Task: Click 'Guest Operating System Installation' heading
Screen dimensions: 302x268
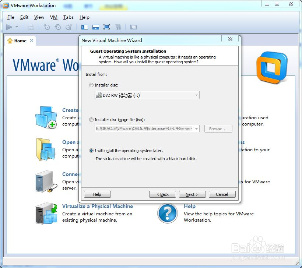Action: (x=128, y=51)
